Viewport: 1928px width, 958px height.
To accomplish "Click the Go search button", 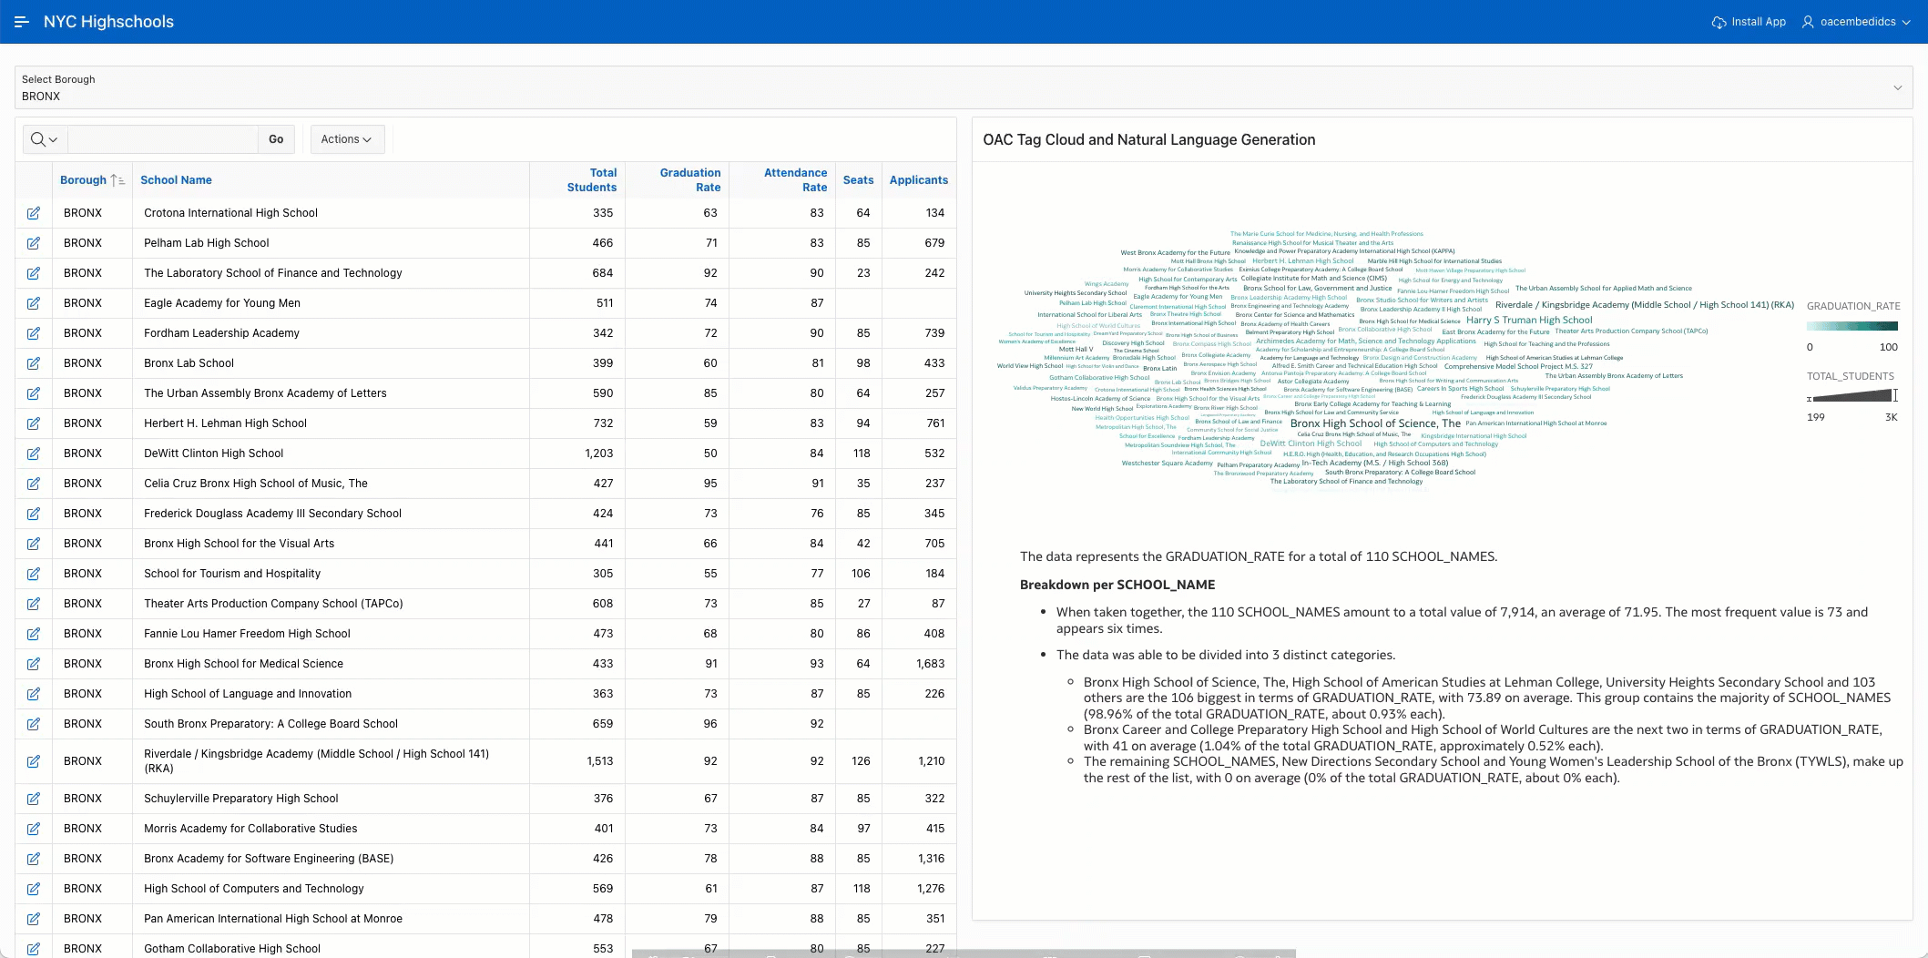I will (x=276, y=139).
